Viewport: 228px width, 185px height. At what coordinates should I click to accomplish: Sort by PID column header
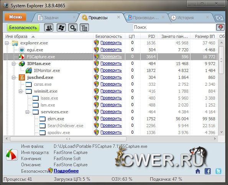[x=149, y=36]
